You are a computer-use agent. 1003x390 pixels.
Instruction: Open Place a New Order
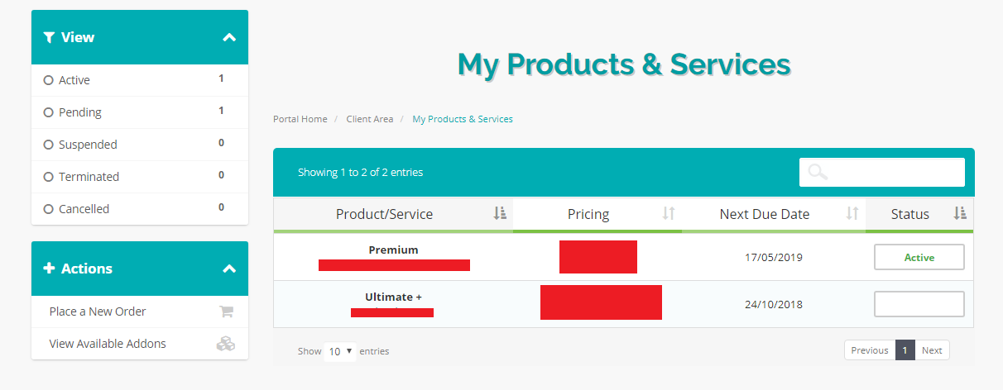98,312
